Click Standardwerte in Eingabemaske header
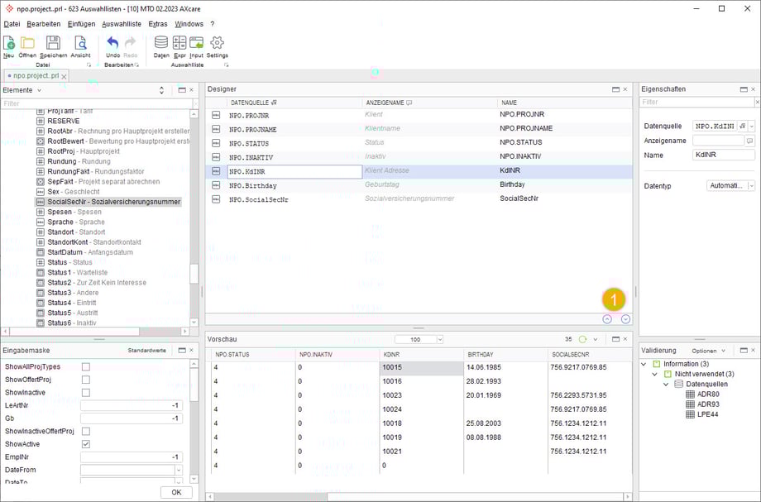761x502 pixels. coord(147,350)
